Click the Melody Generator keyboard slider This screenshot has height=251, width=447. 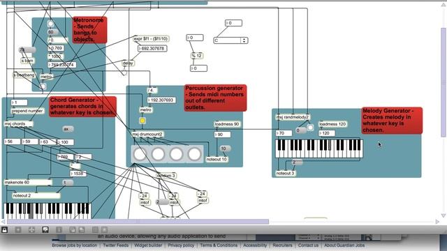pyautogui.click(x=319, y=149)
